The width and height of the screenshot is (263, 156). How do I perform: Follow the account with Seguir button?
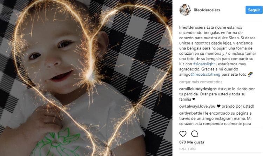254,10
